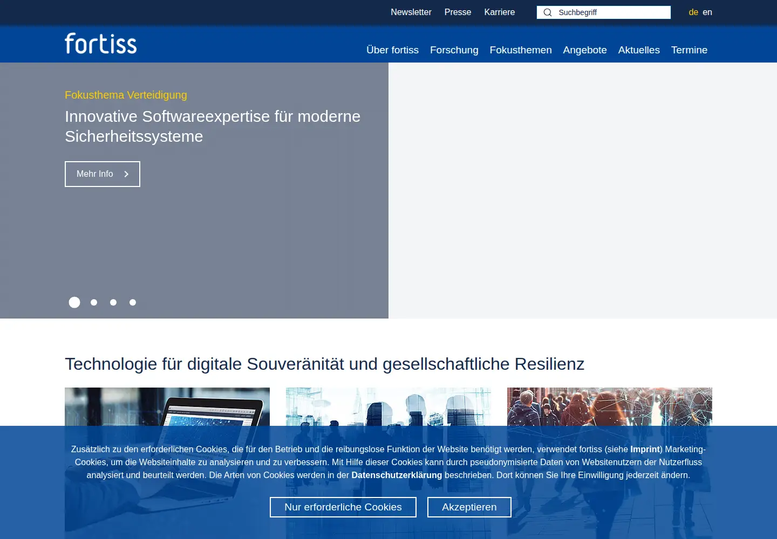The width and height of the screenshot is (777, 539).
Task: Click the Innovative Softwareexpertise headline
Action: [213, 126]
